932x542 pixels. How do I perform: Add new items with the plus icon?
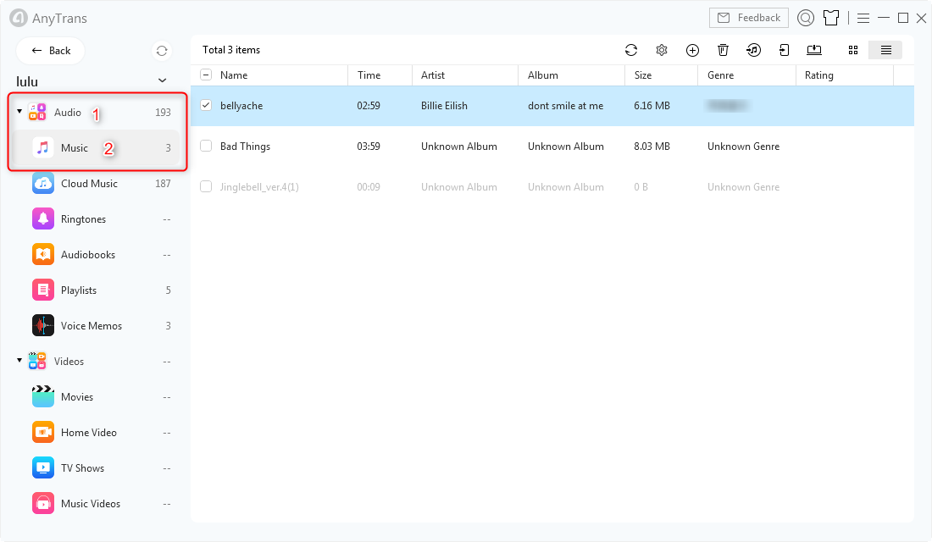pos(692,50)
